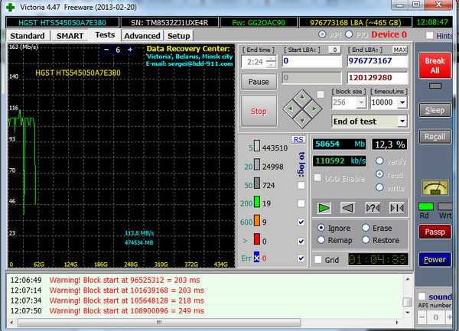Click the Break All button
The height and width of the screenshot is (331, 459).
click(435, 66)
